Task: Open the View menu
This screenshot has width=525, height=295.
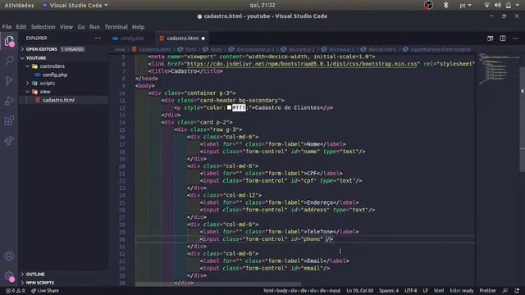Action: (x=66, y=27)
